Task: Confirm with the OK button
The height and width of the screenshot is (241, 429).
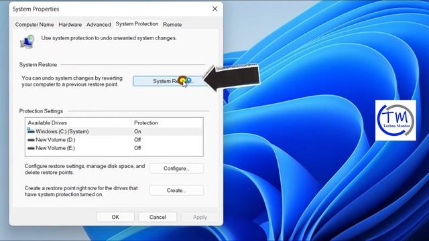Action: pyautogui.click(x=115, y=217)
